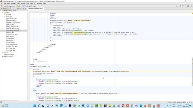193x108 pixels.
Task: Open the Navigate menu
Action: coord(13,3)
